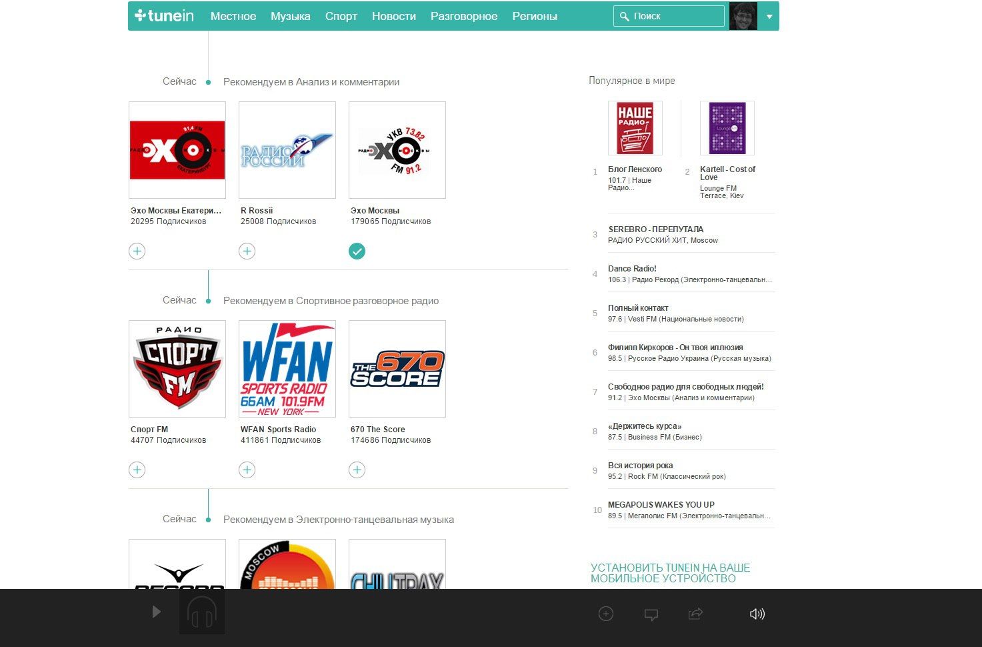Open the Эхо Москвы Екатери… station title
This screenshot has height=647, width=982.
pyautogui.click(x=176, y=211)
